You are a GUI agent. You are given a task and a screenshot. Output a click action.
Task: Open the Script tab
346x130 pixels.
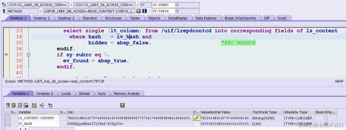coord(282,18)
